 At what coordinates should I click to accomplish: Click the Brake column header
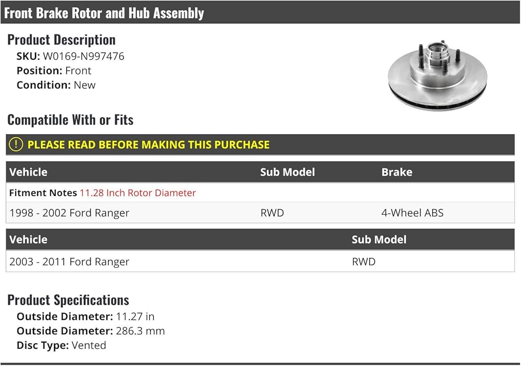396,172
